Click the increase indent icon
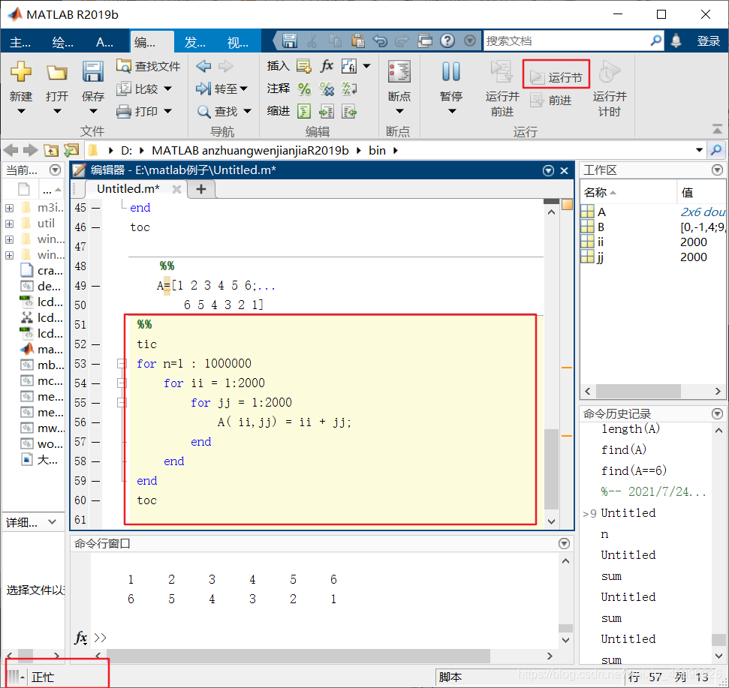 click(x=327, y=112)
